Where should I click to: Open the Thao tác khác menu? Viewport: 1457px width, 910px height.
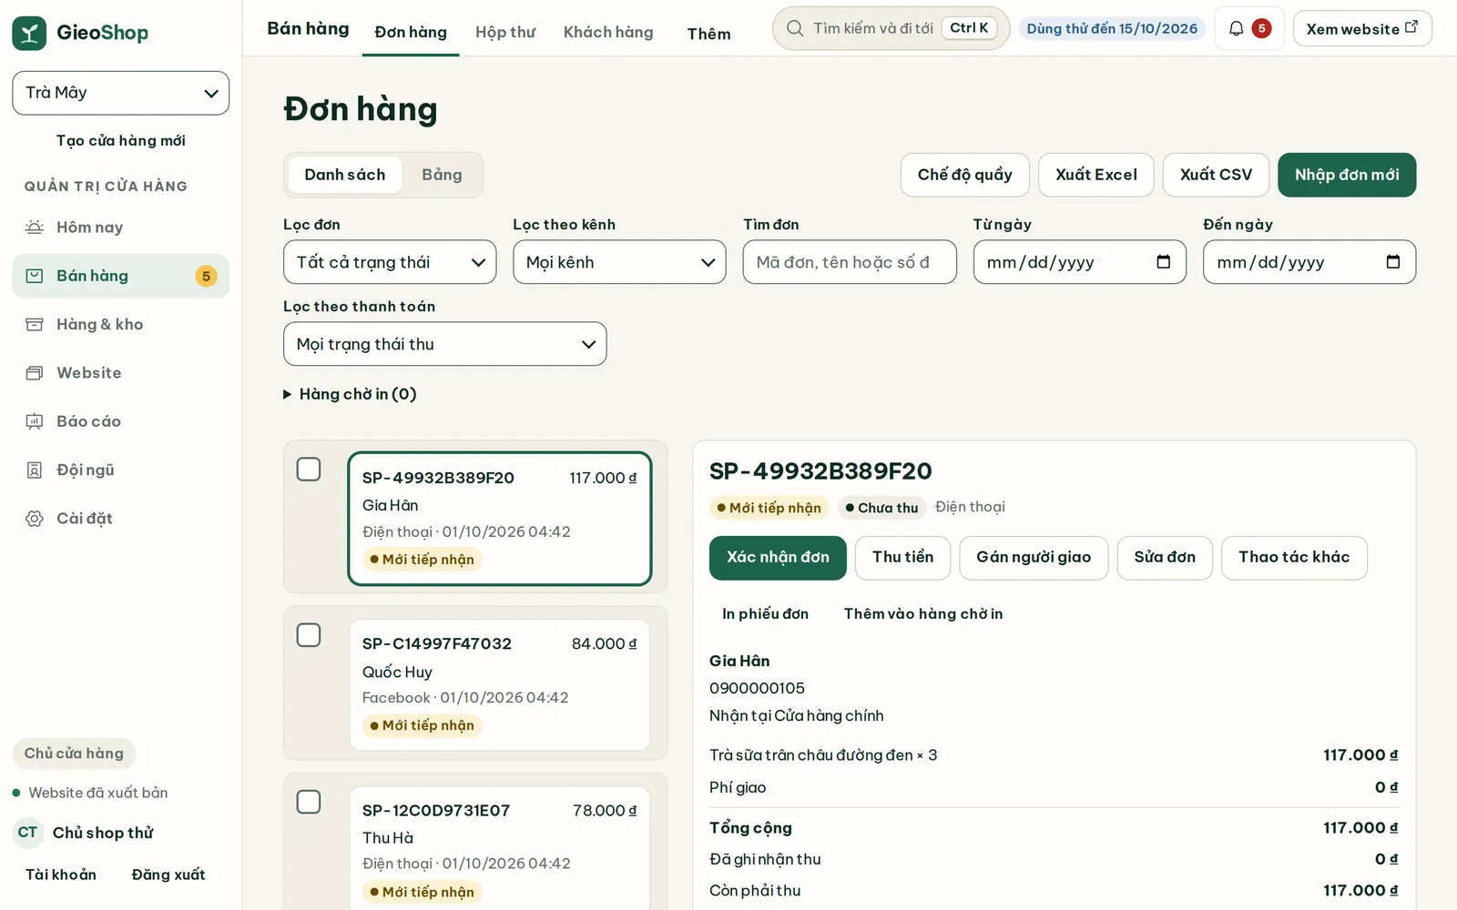(1294, 558)
